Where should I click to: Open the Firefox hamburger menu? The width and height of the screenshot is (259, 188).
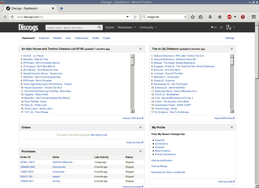pyautogui.click(x=254, y=17)
